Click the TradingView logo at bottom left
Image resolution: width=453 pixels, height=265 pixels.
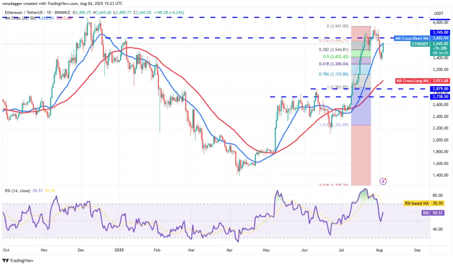click(18, 260)
